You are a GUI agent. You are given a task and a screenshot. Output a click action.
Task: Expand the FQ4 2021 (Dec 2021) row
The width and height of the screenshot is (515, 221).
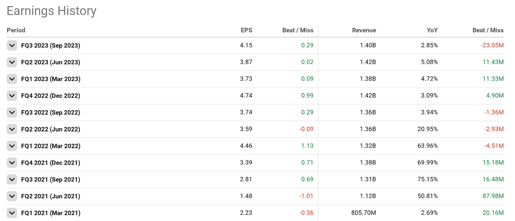(x=12, y=163)
